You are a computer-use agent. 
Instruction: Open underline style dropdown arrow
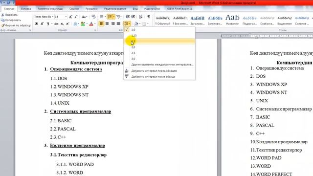pyautogui.click(x=52, y=24)
